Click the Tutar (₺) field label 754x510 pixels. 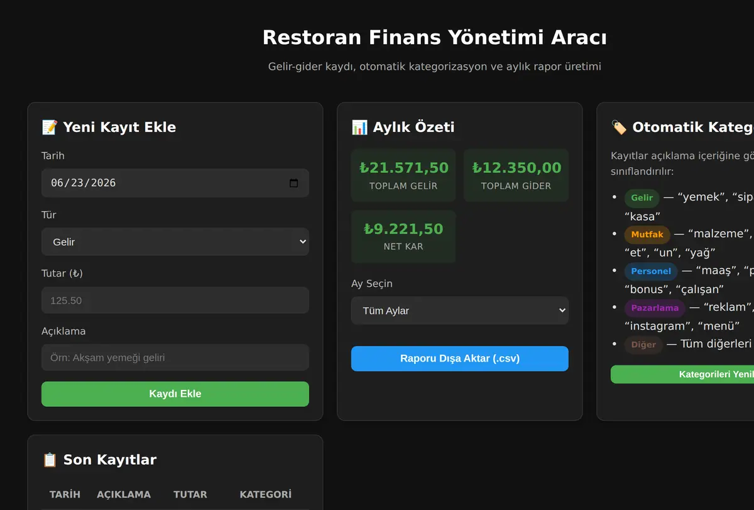tap(62, 274)
